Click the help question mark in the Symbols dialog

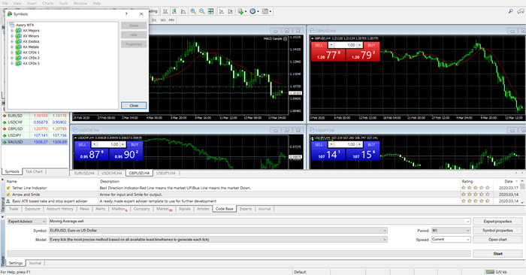pyautogui.click(x=126, y=14)
